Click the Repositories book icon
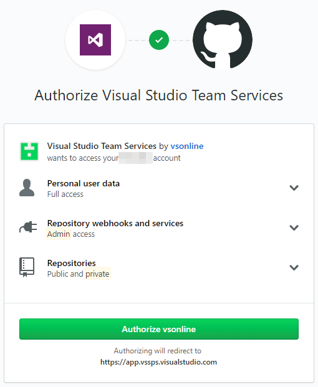 27,267
